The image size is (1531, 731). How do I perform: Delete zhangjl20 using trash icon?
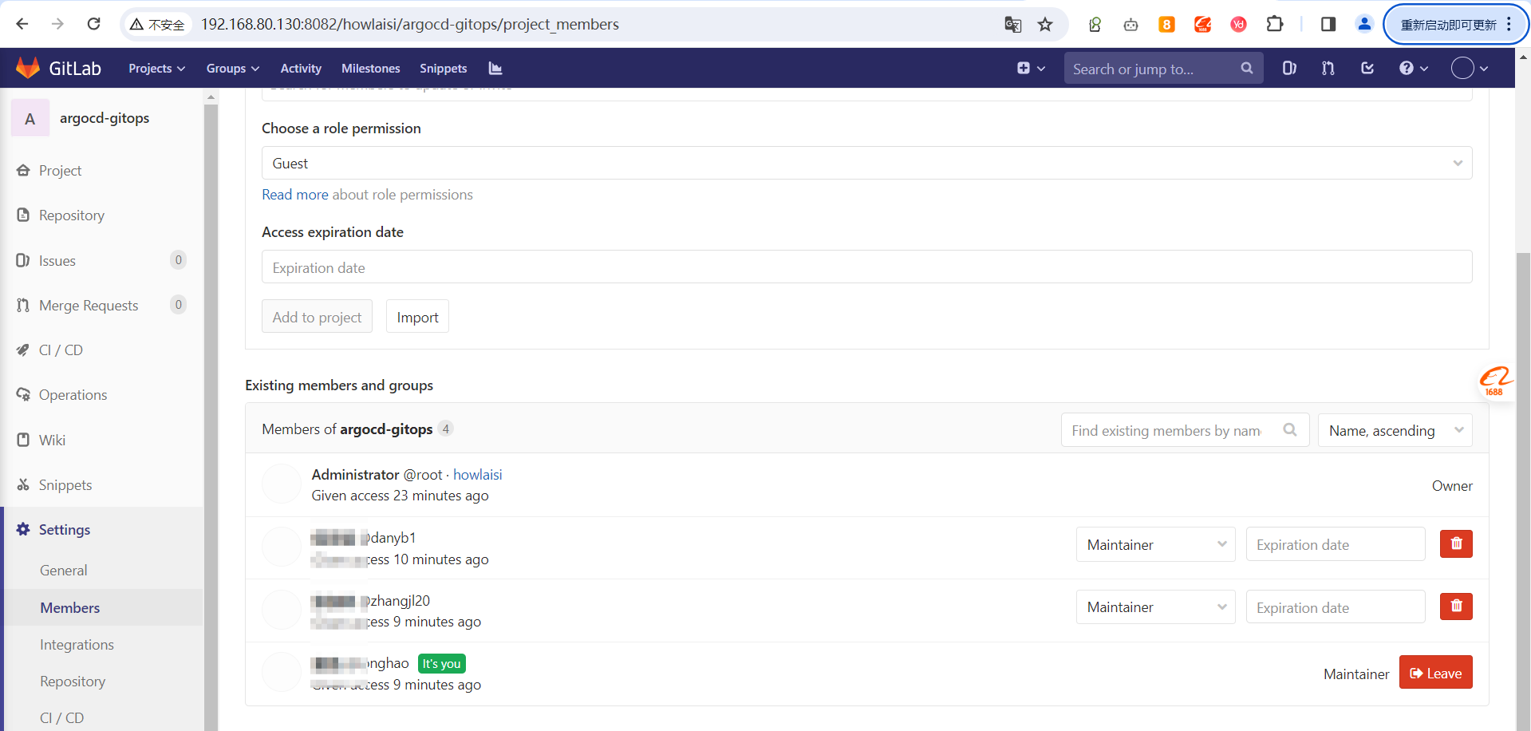tap(1456, 607)
